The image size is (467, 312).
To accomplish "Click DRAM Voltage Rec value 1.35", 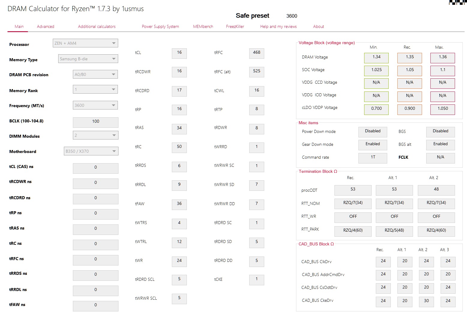I will click(x=410, y=58).
